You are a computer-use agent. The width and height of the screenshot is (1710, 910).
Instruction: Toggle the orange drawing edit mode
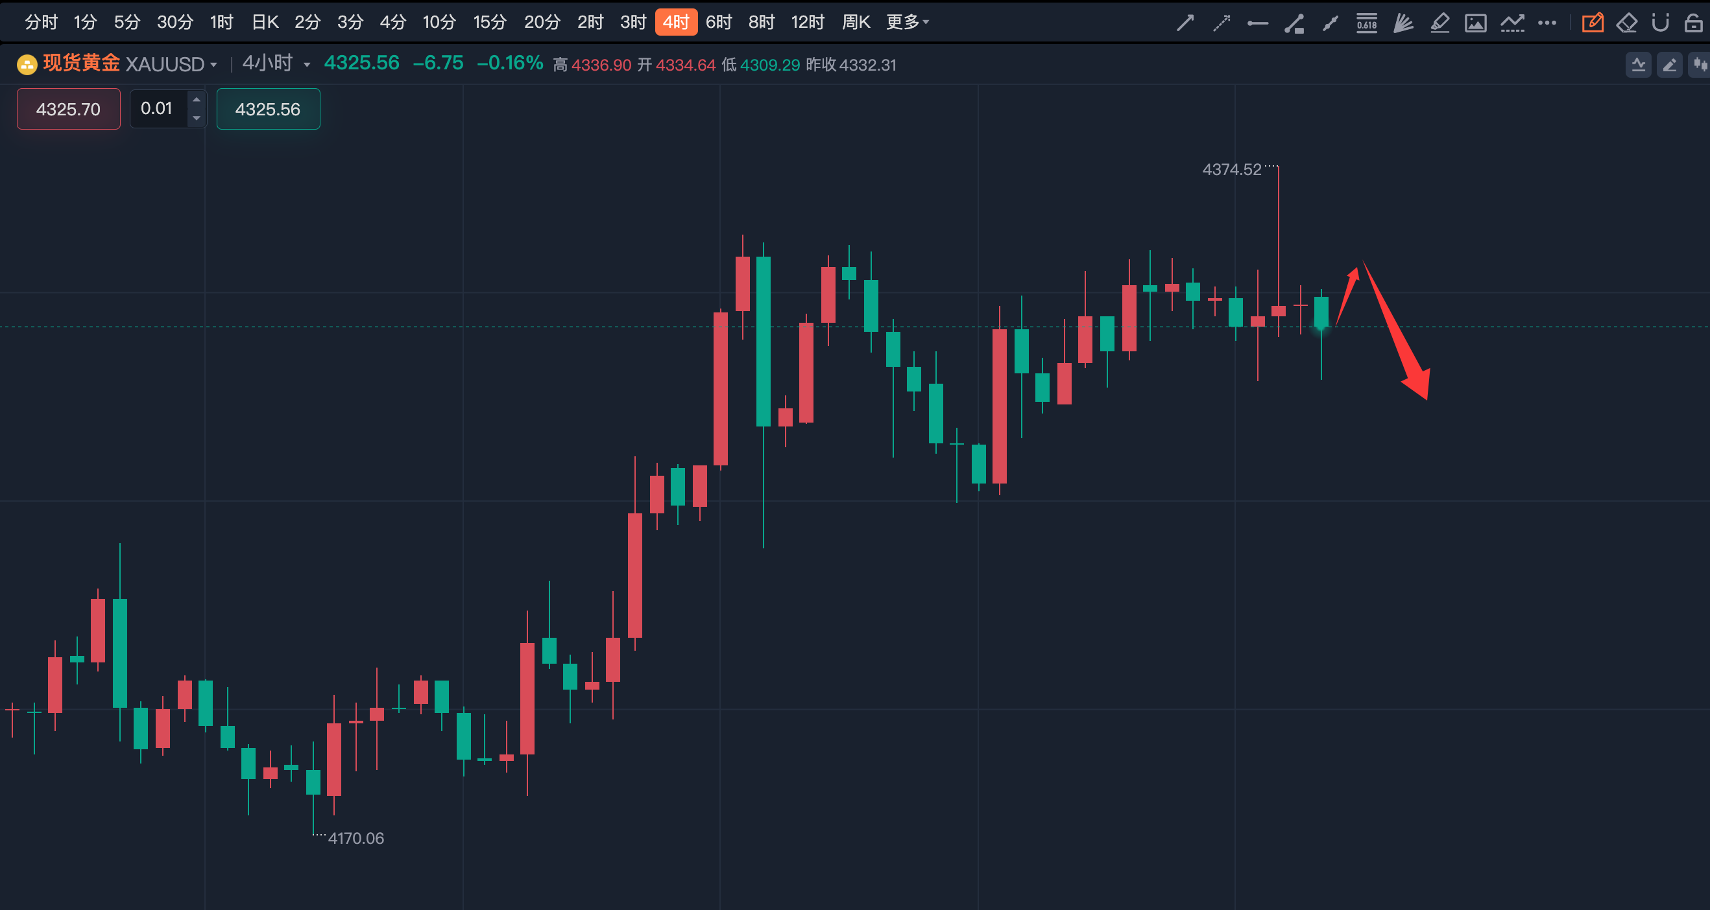tap(1593, 23)
